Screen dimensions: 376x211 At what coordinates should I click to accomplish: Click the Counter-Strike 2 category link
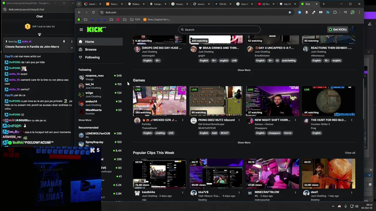[320, 124]
